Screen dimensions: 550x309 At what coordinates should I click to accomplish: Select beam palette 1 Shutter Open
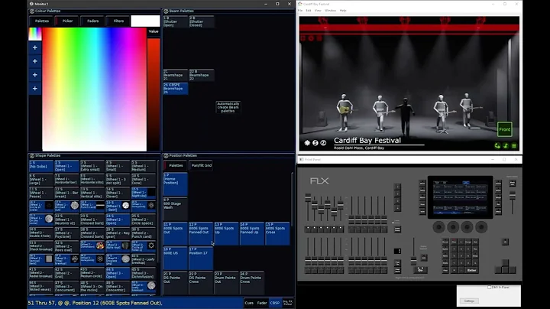[x=176, y=21]
